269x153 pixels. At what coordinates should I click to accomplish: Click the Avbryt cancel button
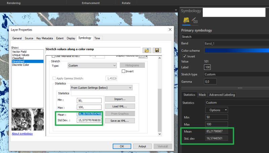(x=142, y=146)
